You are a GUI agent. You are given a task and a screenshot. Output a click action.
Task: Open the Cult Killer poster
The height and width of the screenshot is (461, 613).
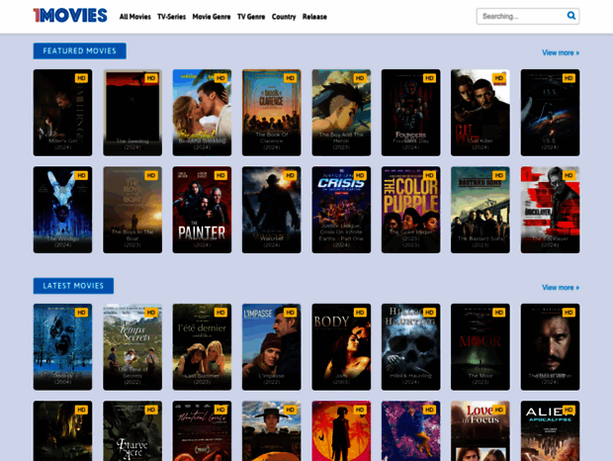coord(481,113)
